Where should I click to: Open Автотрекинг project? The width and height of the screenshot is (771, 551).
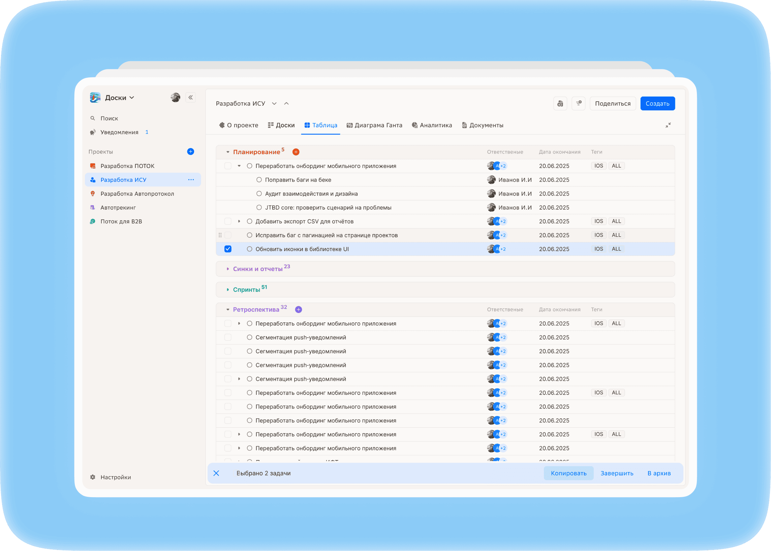pos(143,208)
